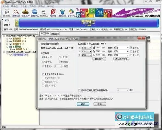Select 可移动磁盘 entry in the disk tree
Screen dimensions: 162x130
point(20,55)
